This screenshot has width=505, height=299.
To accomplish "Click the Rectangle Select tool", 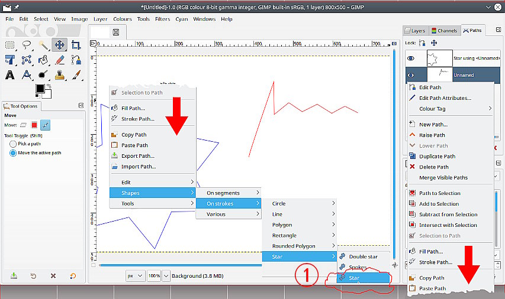I will [10, 44].
